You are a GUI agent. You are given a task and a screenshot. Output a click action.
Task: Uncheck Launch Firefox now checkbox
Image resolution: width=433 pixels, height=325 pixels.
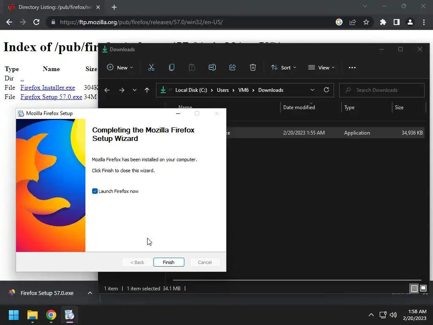(95, 191)
